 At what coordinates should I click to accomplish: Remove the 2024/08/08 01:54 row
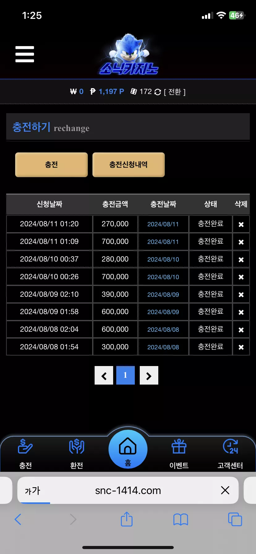[241, 347]
